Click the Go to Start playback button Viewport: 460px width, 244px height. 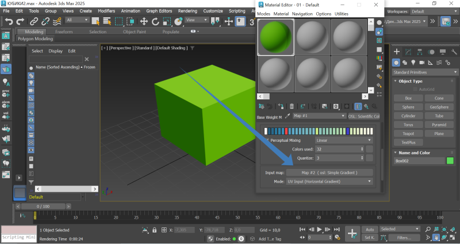click(302, 229)
